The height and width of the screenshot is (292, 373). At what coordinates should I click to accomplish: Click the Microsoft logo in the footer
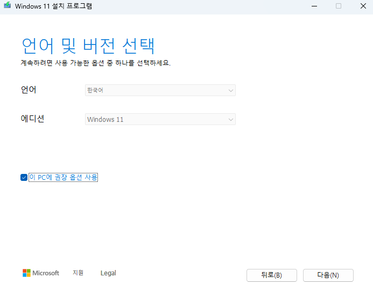tap(41, 273)
